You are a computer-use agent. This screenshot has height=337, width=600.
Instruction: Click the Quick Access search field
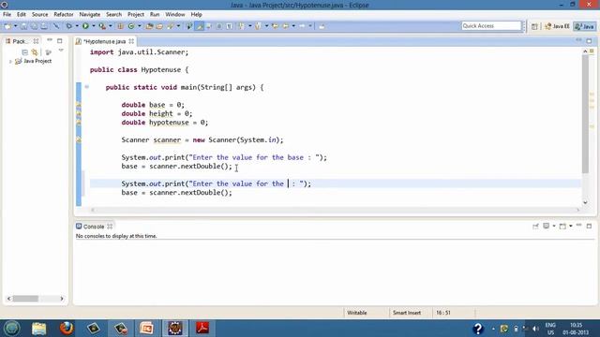(x=491, y=25)
